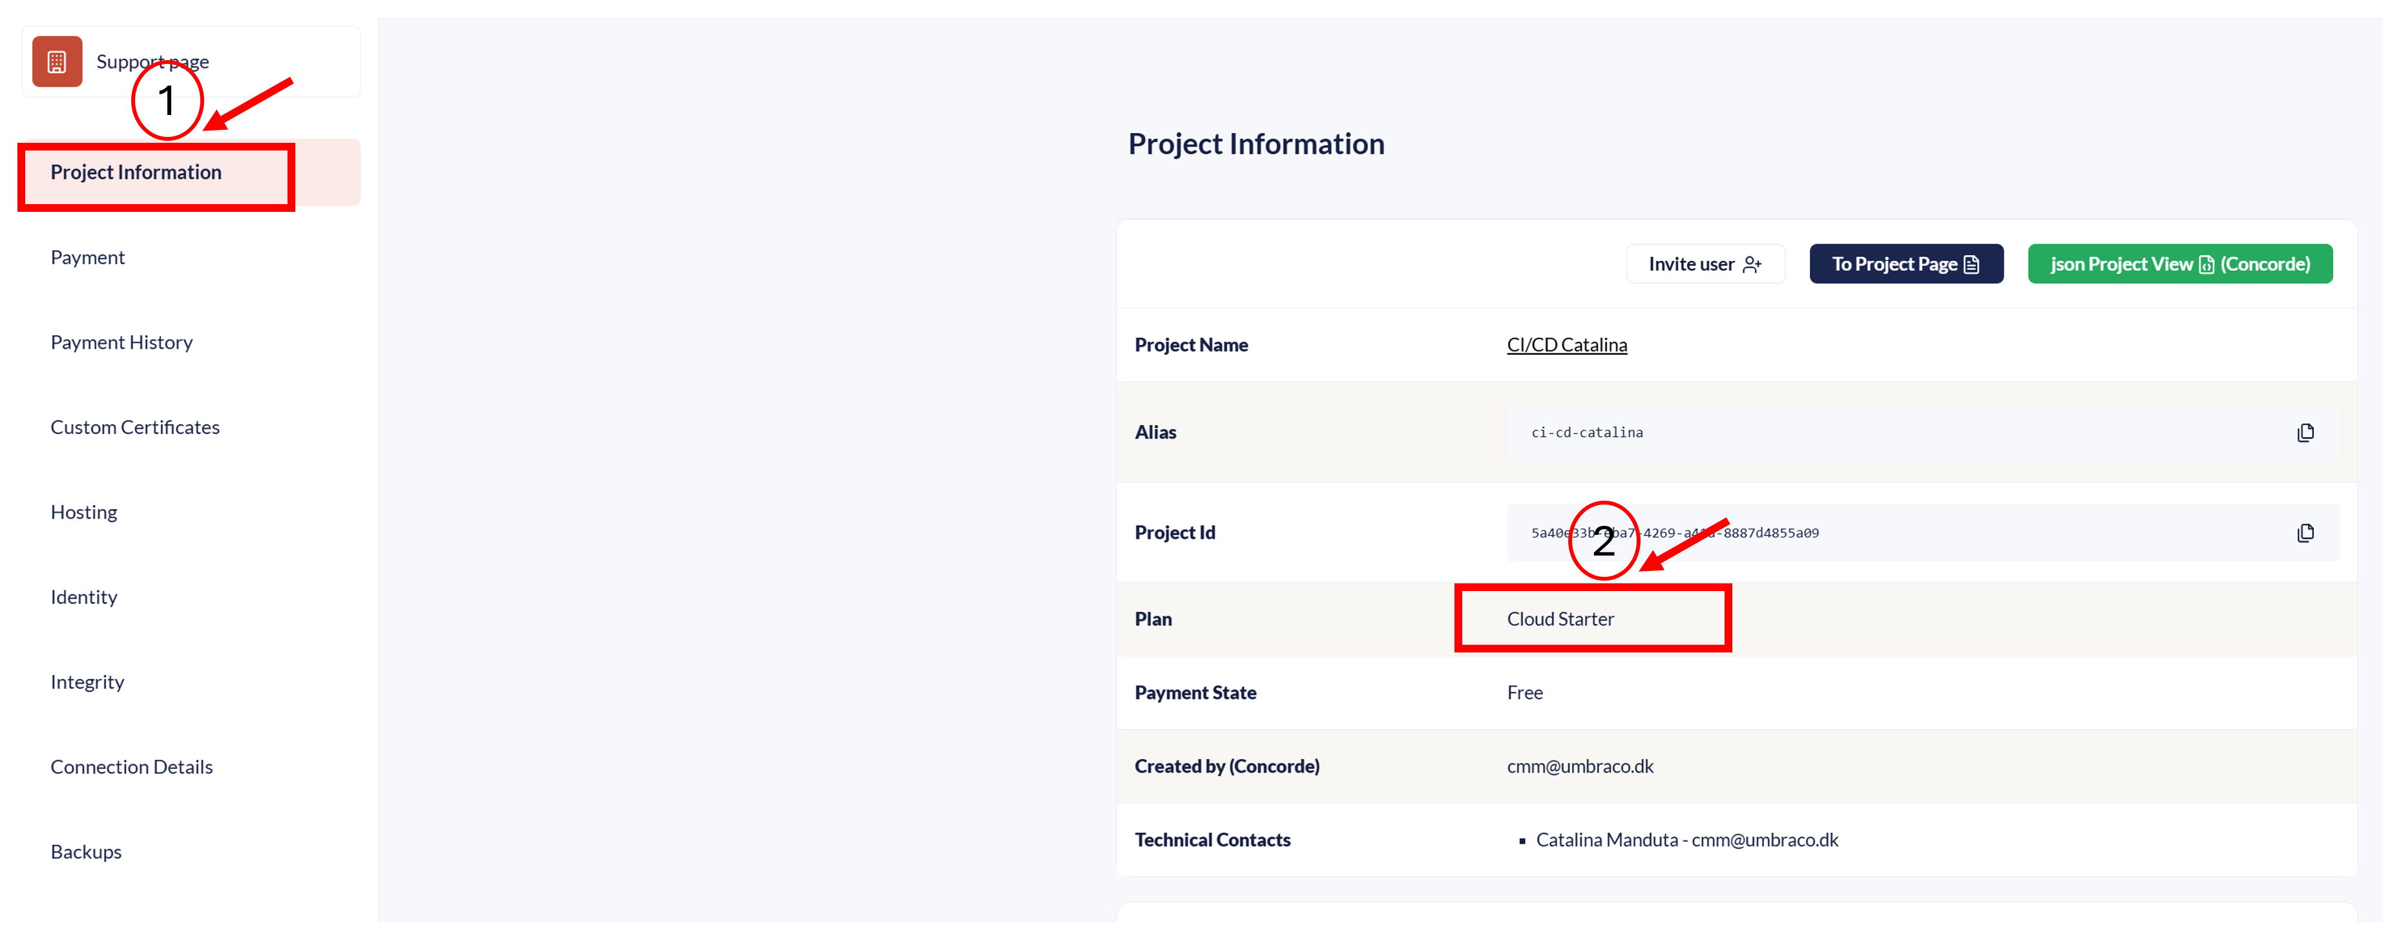Select Identity in the sidebar
Viewport: 2383px width, 927px height.
pyautogui.click(x=84, y=598)
